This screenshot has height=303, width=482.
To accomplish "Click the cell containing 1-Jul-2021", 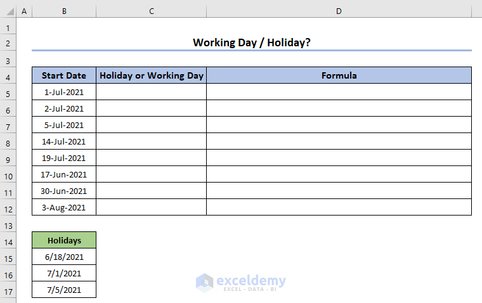I will pyautogui.click(x=64, y=92).
